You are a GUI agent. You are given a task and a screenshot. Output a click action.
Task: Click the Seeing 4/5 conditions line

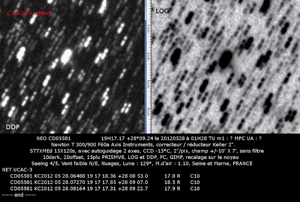click(x=142, y=164)
